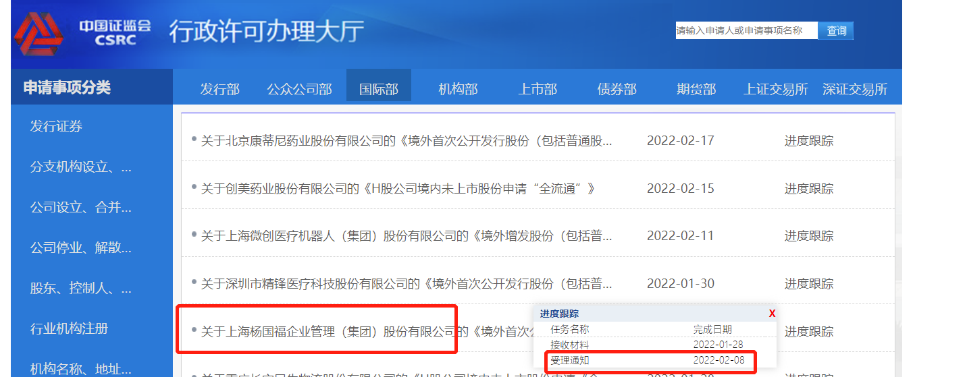Click 进度跟踪 for the 北京康蒂尼药业 row

[809, 141]
